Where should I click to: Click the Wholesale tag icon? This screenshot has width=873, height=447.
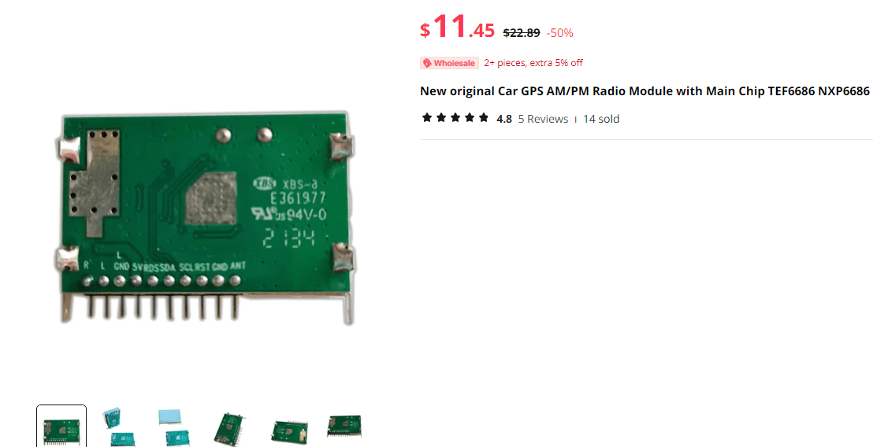[427, 64]
